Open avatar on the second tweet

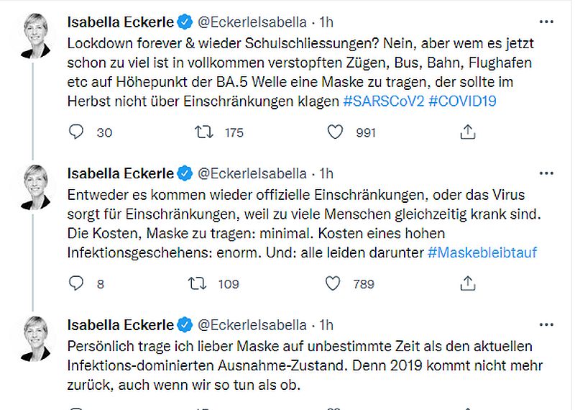pyautogui.click(x=36, y=185)
